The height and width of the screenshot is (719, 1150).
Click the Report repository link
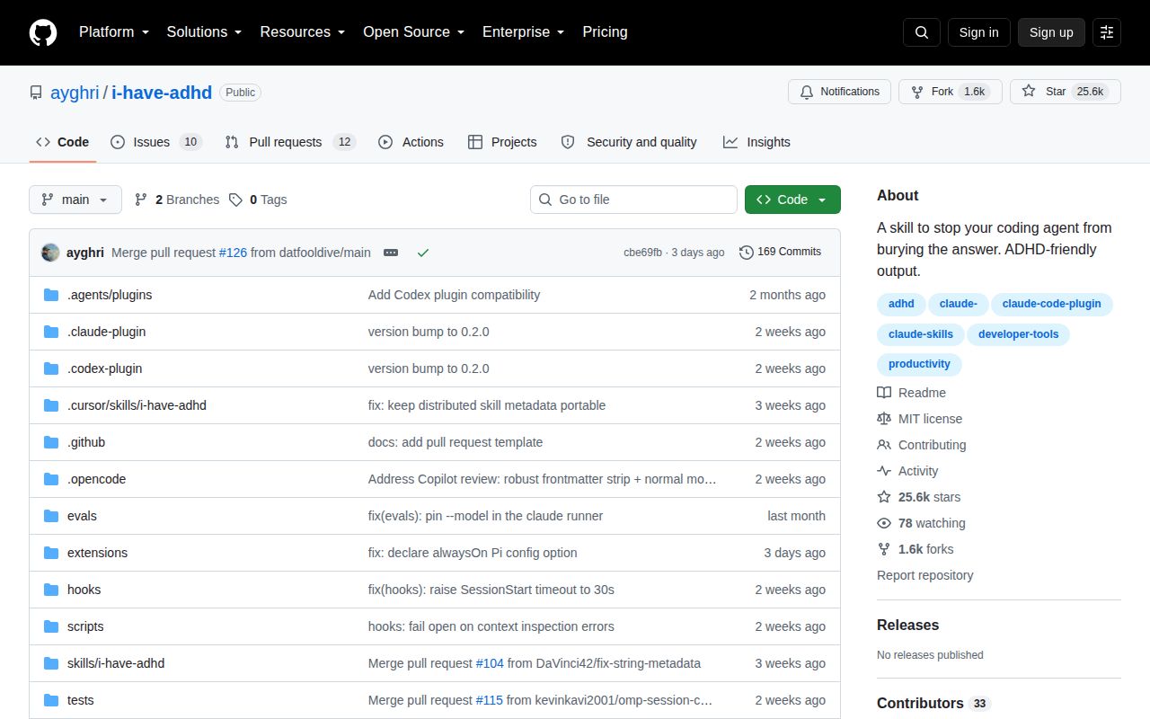click(x=925, y=575)
